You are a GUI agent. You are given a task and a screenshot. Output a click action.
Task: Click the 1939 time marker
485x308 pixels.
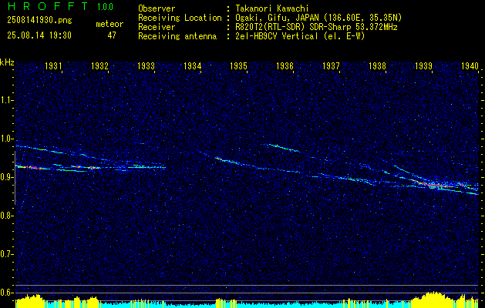423,65
